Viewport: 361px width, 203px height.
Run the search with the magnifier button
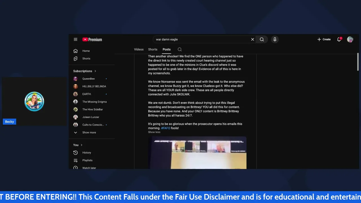pos(262,39)
